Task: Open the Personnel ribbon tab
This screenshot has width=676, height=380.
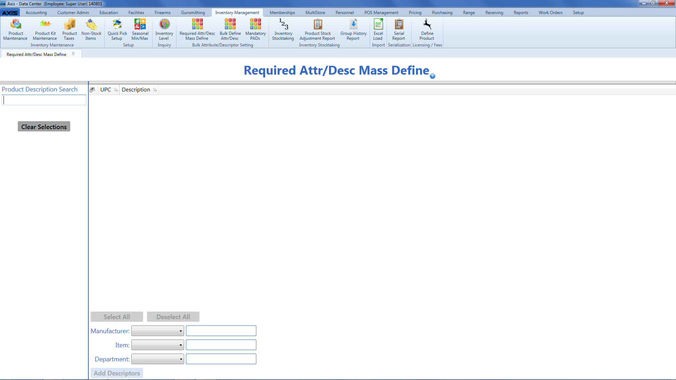Action: (345, 13)
